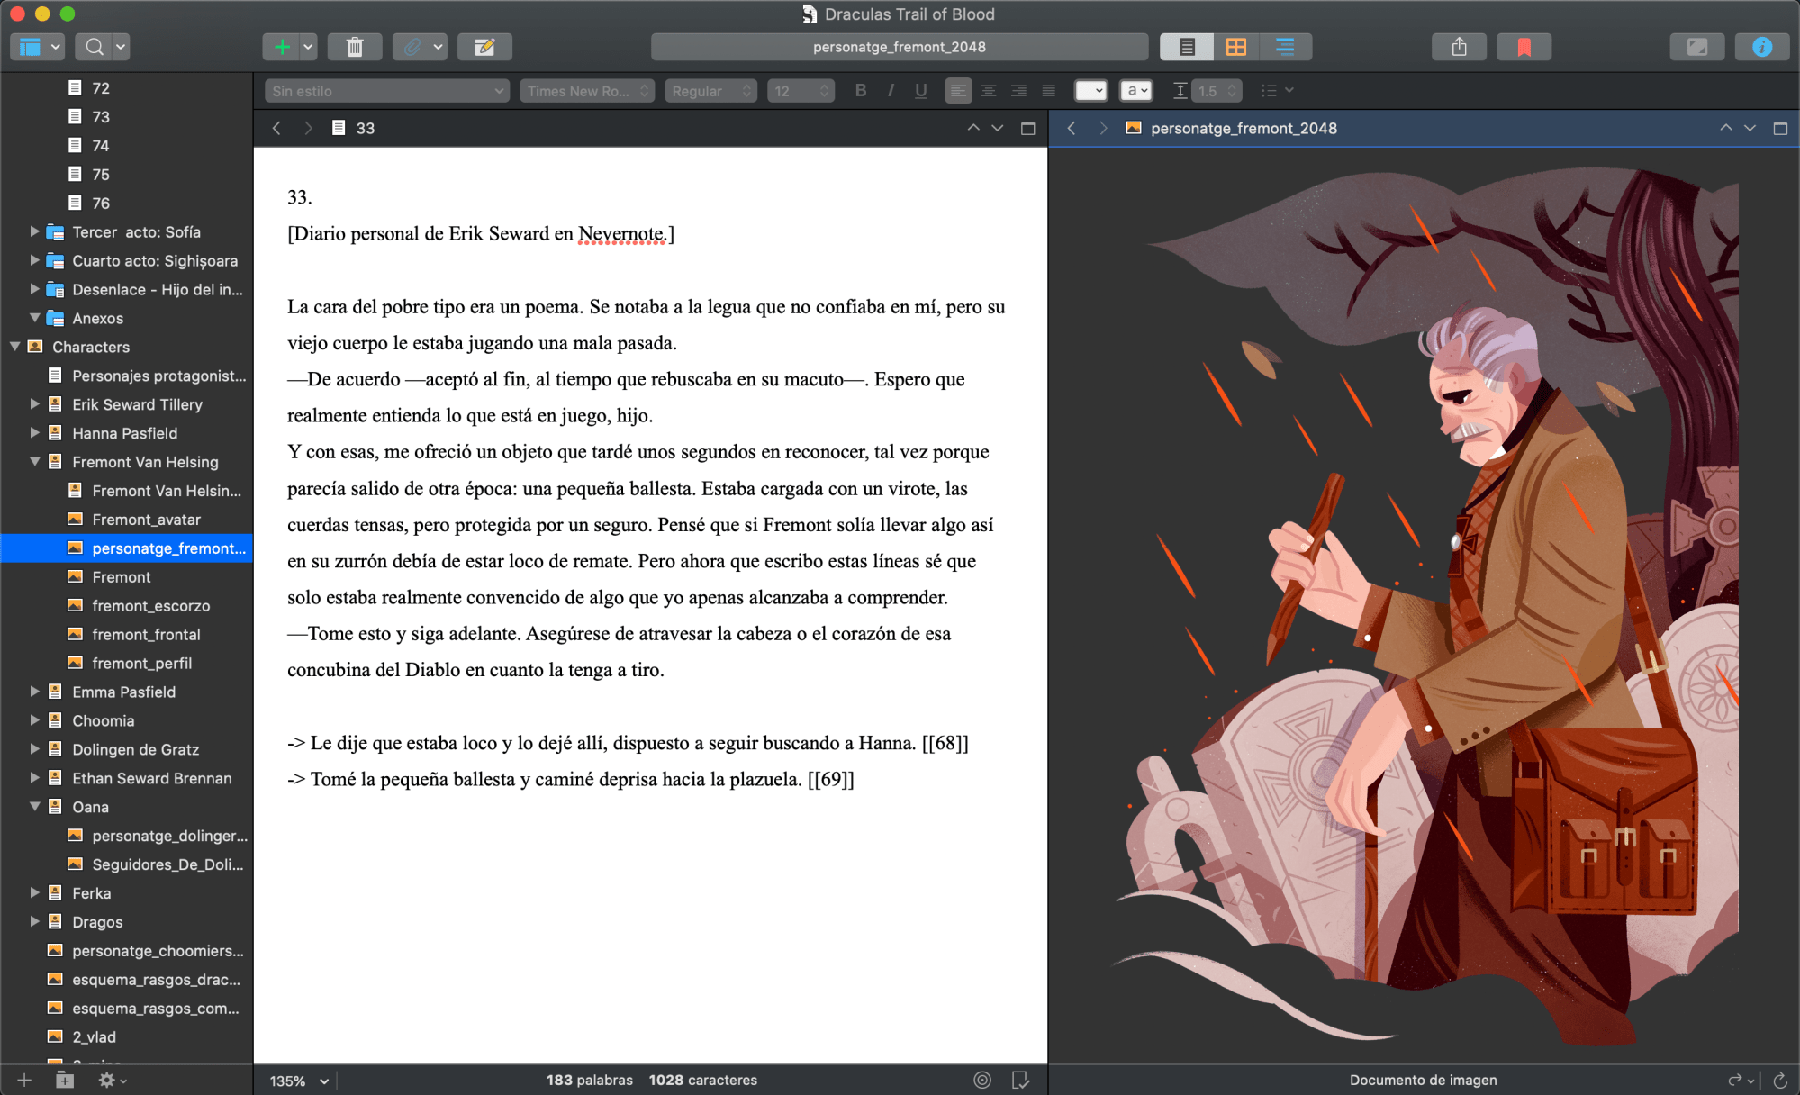The image size is (1800, 1095).
Task: Select fremont_escorzo in the binder
Action: pyautogui.click(x=150, y=606)
